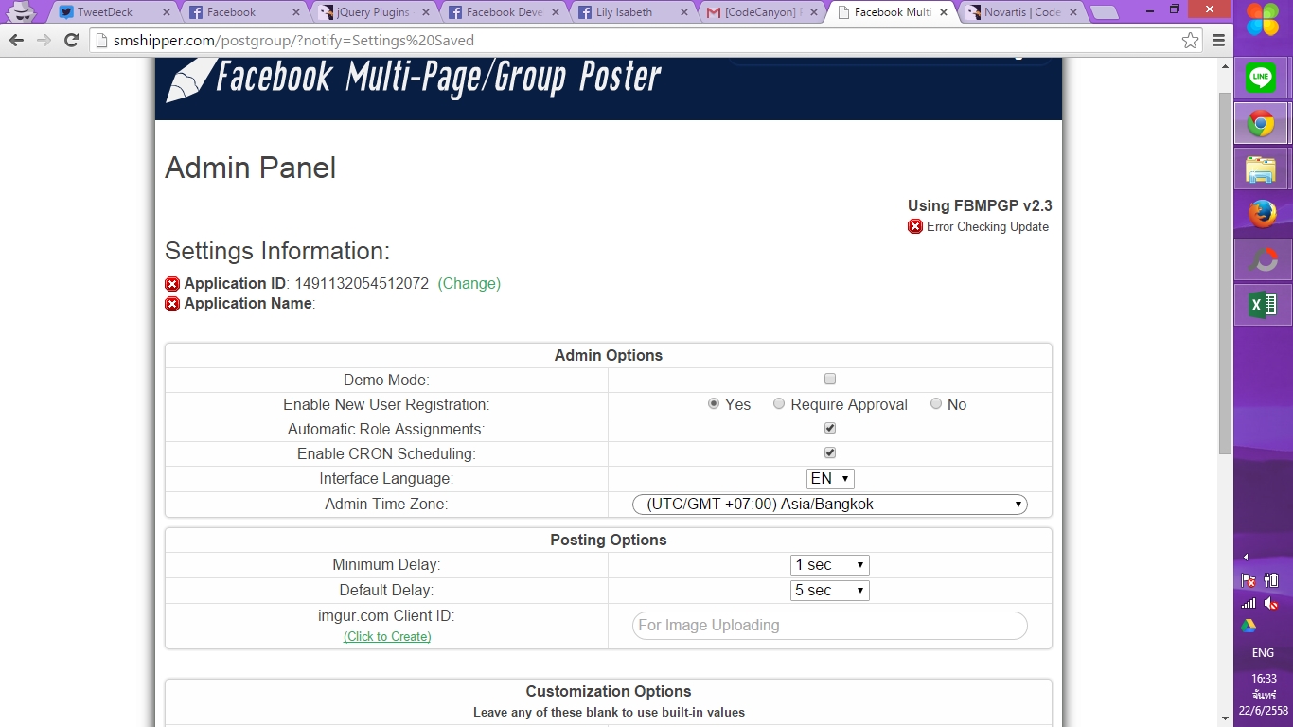Click the page vertical scrollbar

point(1225,275)
